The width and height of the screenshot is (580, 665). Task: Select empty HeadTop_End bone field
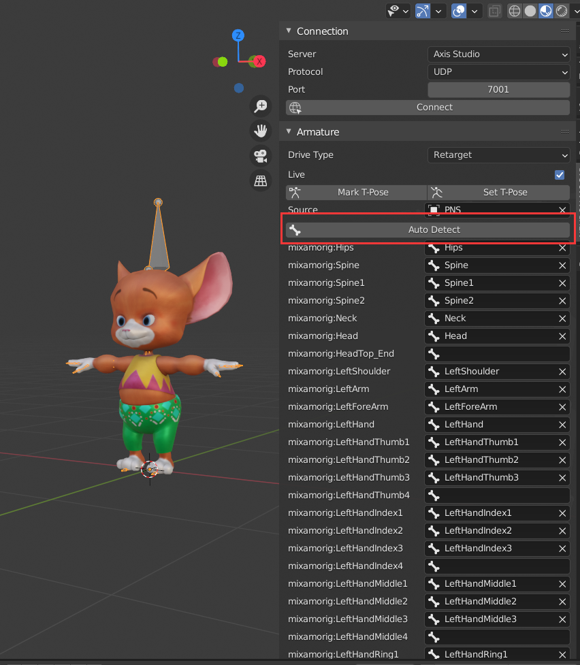tap(497, 354)
